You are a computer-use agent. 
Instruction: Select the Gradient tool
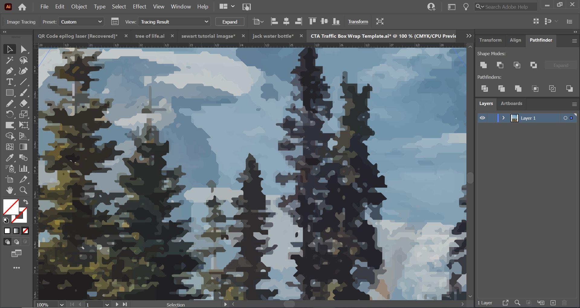tap(24, 147)
